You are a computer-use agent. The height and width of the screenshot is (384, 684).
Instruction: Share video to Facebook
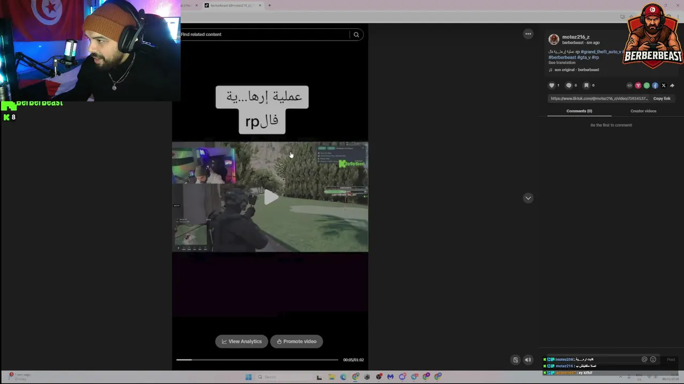pos(655,85)
